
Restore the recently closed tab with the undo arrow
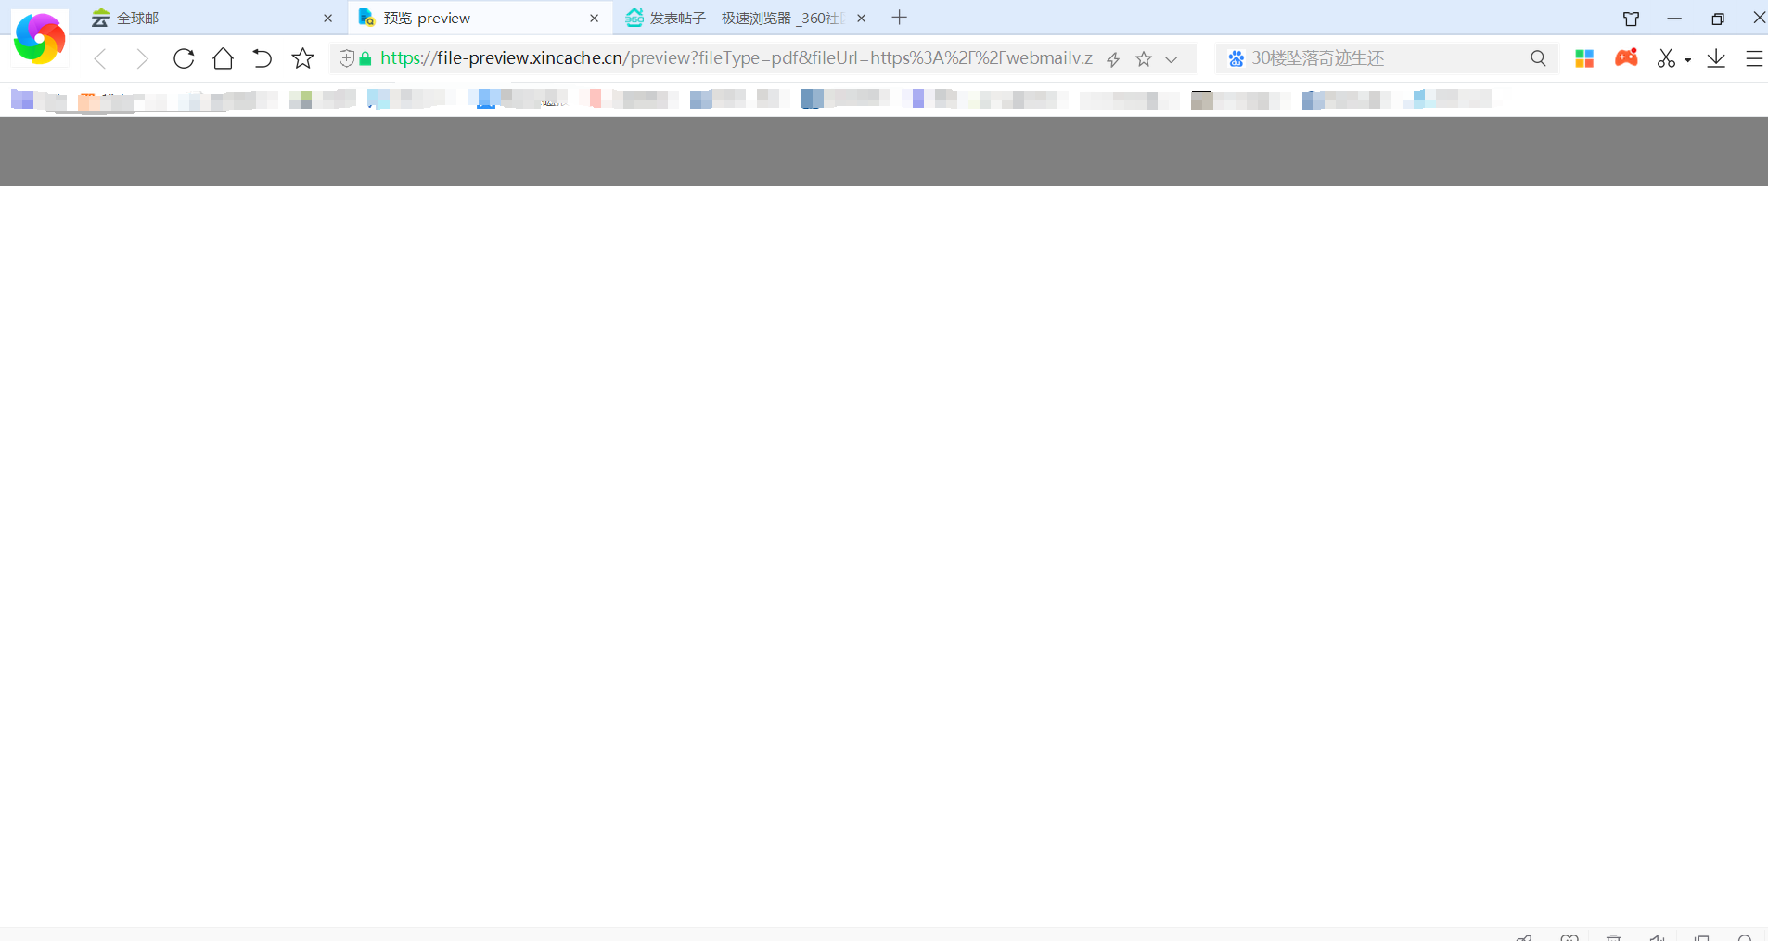click(x=263, y=58)
